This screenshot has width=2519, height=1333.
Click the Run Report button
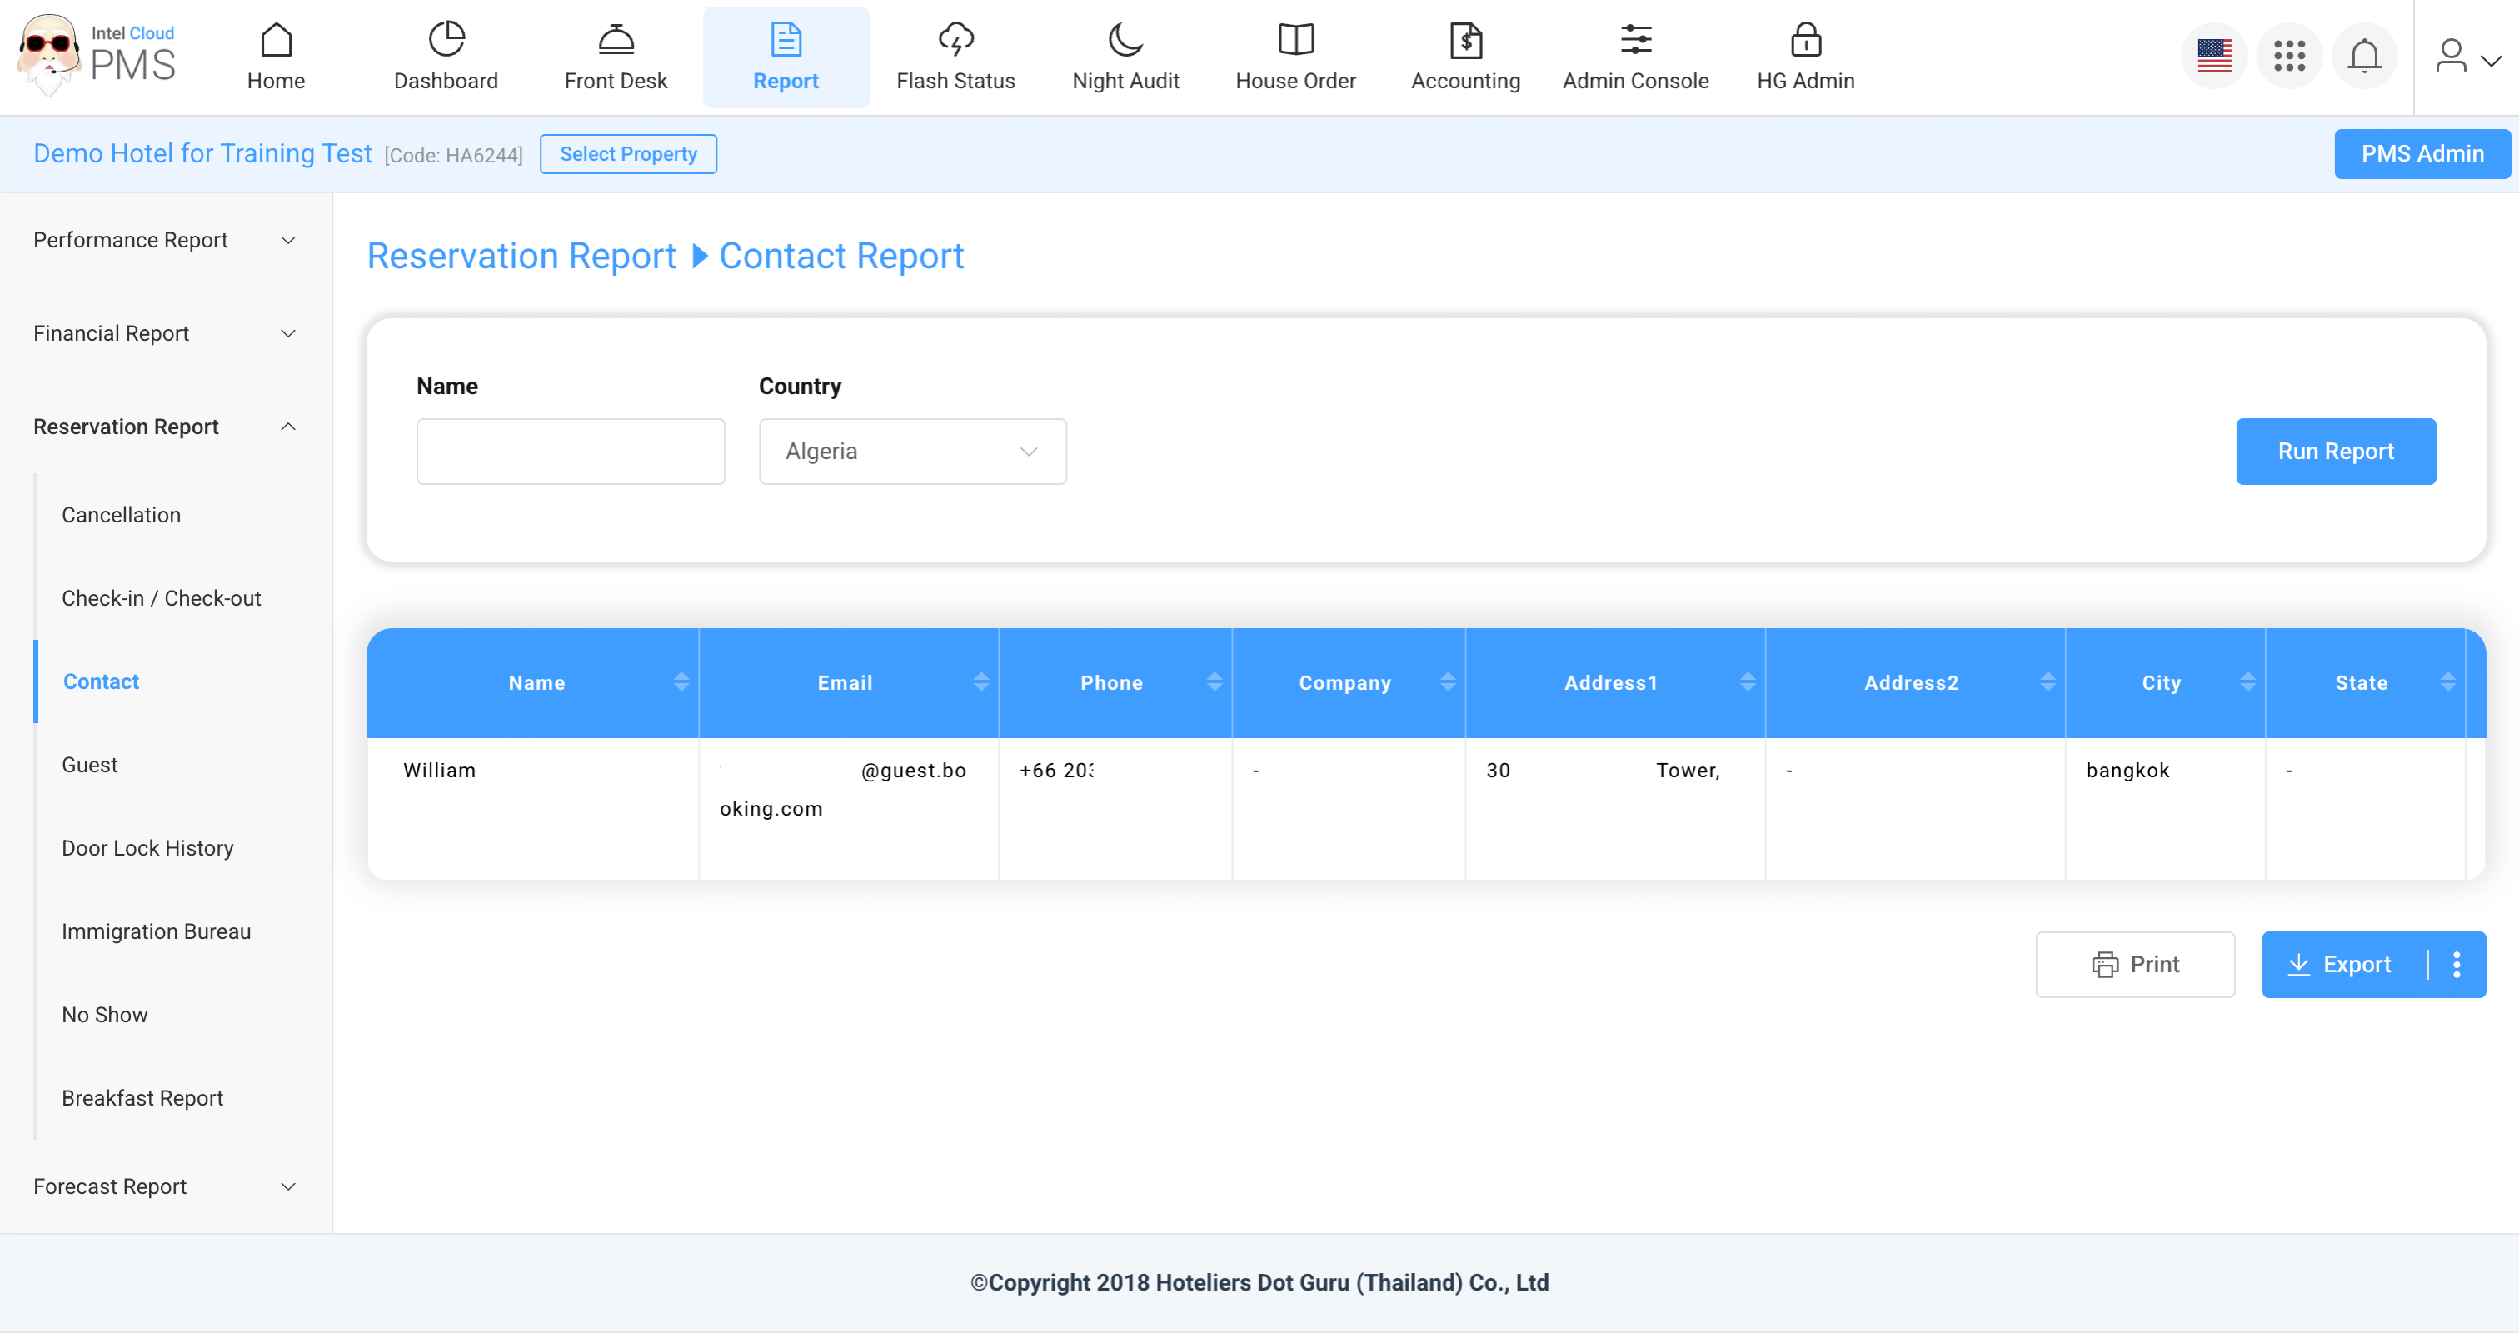pos(2334,452)
